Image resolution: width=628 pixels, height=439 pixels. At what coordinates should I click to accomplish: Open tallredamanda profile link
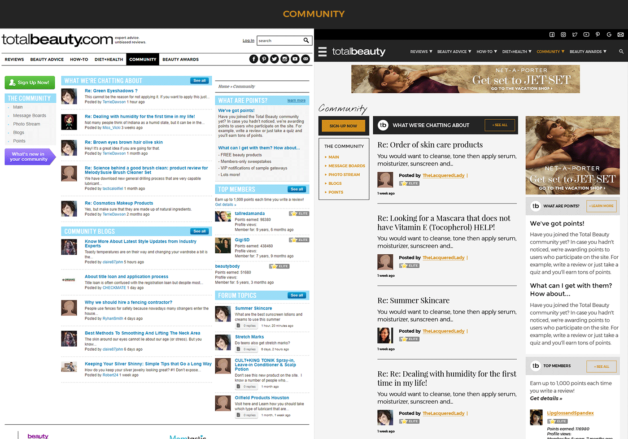250,213
